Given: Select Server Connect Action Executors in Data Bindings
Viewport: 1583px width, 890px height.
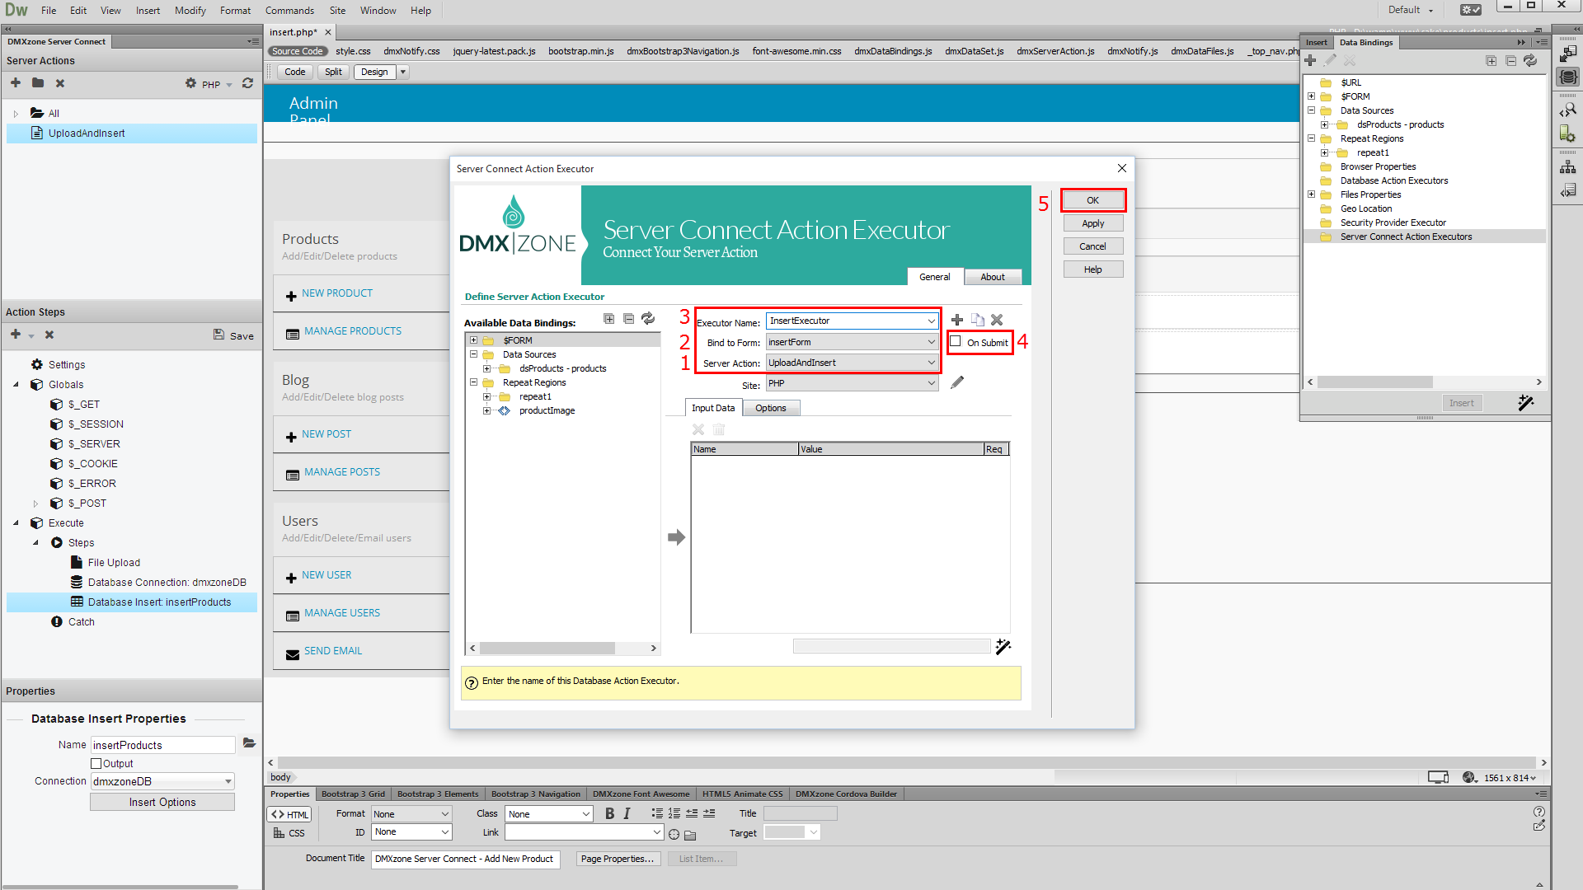Looking at the screenshot, I should 1406,237.
